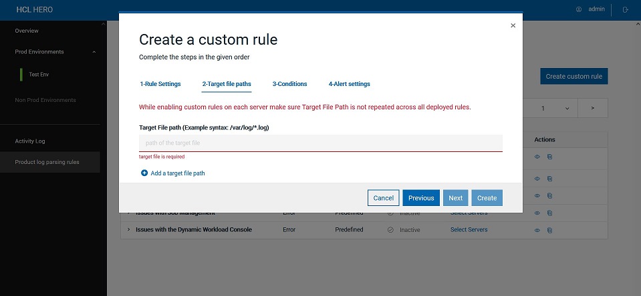Click the copy icon for Issues with the Dynamic Workload Console
Image resolution: width=641 pixels, height=296 pixels.
549,230
